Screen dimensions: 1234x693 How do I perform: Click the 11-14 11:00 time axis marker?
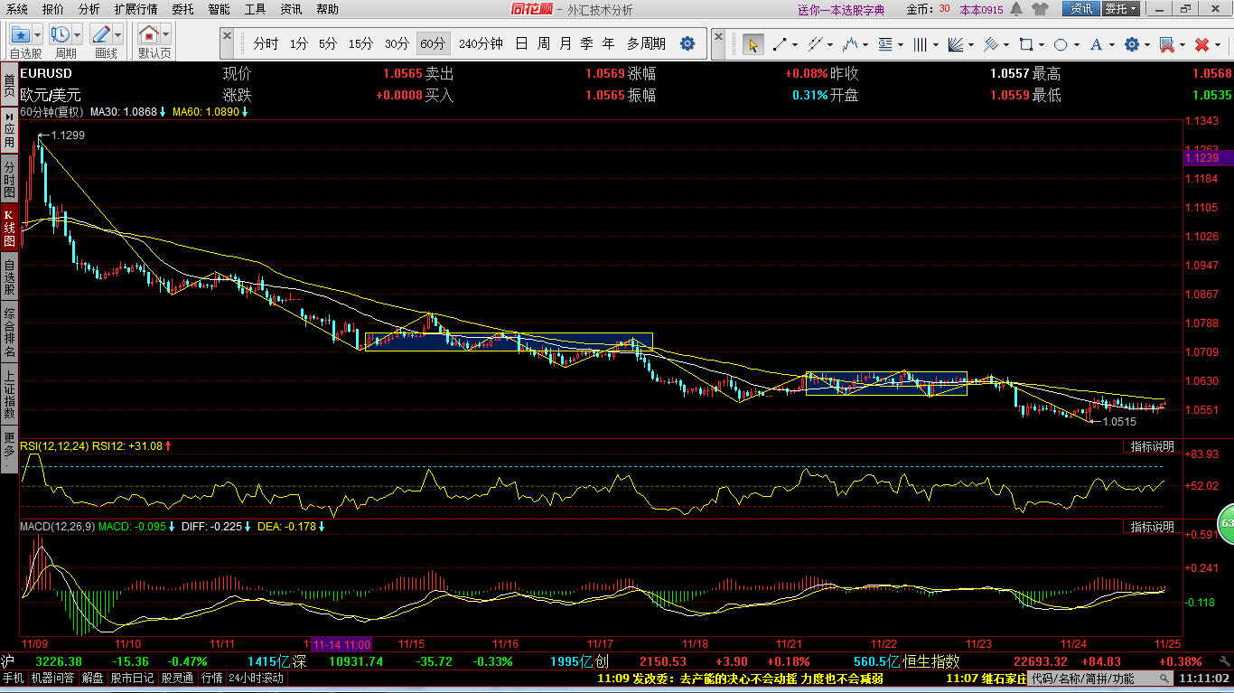(x=340, y=644)
